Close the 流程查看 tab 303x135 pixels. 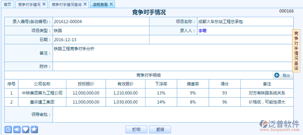tap(111, 4)
